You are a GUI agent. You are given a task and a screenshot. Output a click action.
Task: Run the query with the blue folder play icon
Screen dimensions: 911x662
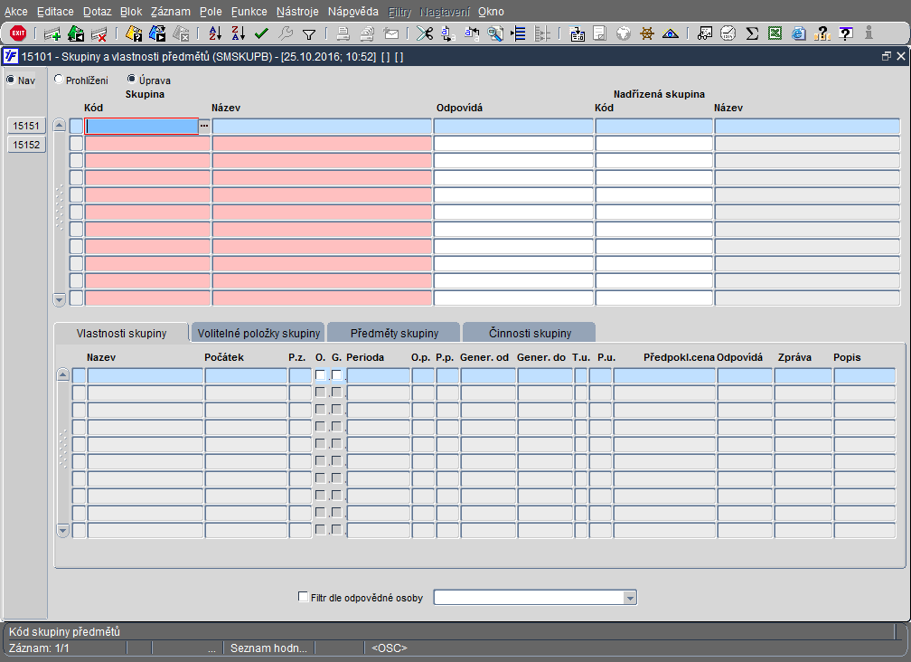tap(157, 33)
